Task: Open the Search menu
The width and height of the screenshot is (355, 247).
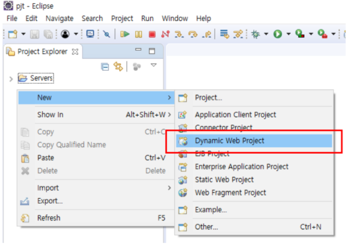Action: (x=92, y=18)
